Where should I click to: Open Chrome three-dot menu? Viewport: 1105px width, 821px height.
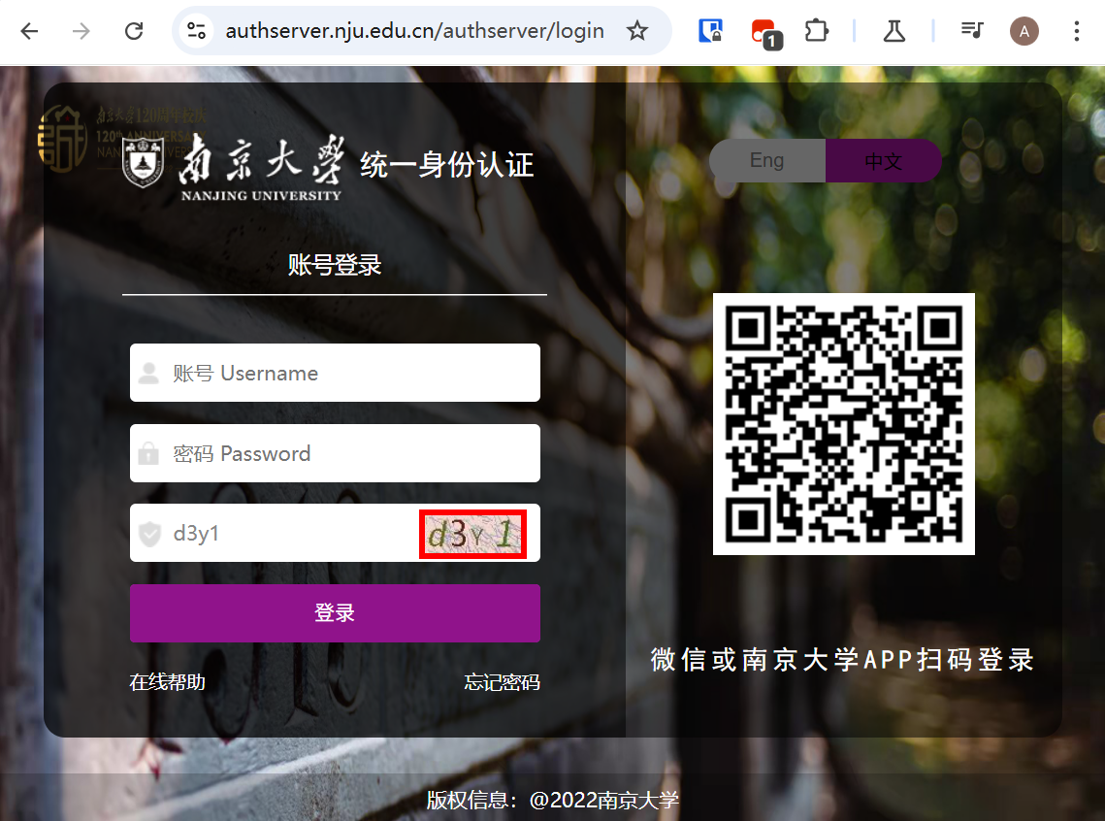1077,31
